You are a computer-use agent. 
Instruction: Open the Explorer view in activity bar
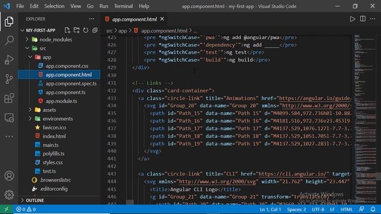coord(9,21)
